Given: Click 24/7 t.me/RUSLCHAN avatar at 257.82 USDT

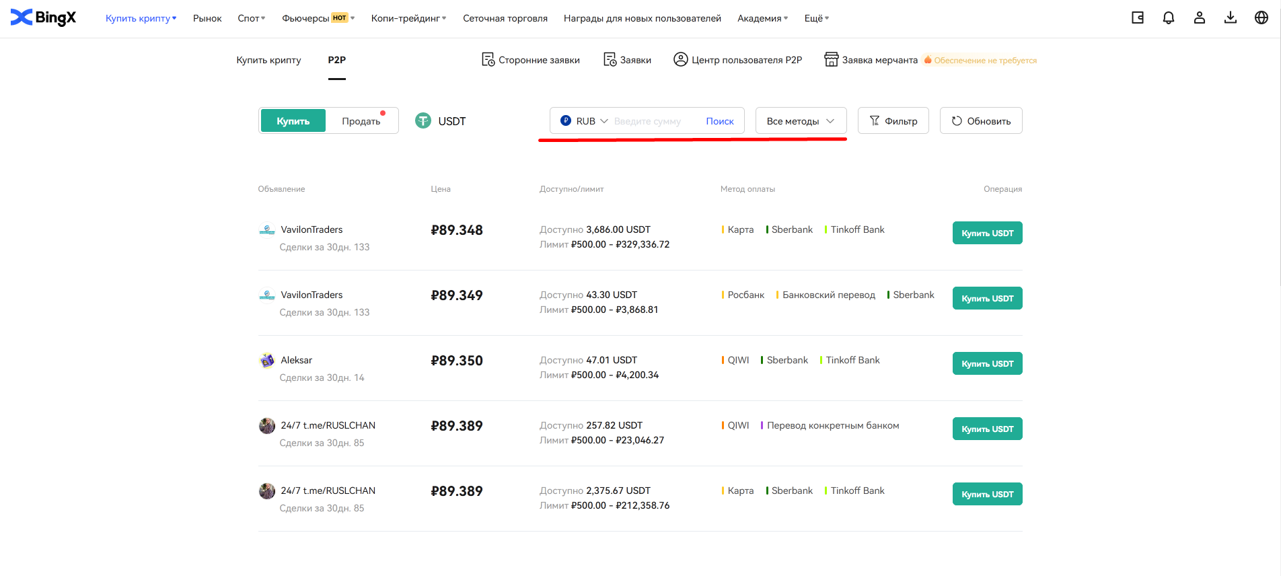Looking at the screenshot, I should (x=267, y=426).
